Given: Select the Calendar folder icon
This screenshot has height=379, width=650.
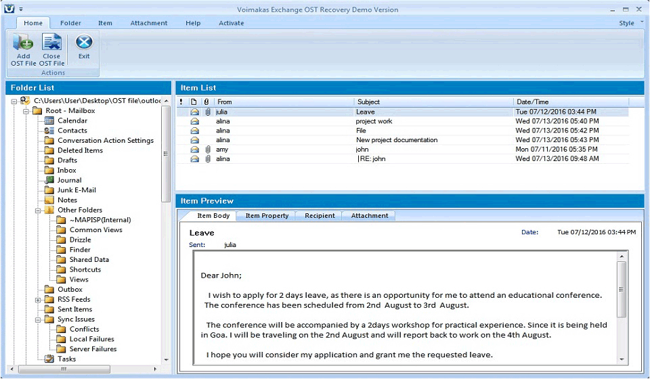Looking at the screenshot, I should tap(49, 120).
